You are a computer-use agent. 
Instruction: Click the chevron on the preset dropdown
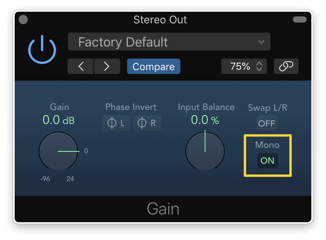261,42
